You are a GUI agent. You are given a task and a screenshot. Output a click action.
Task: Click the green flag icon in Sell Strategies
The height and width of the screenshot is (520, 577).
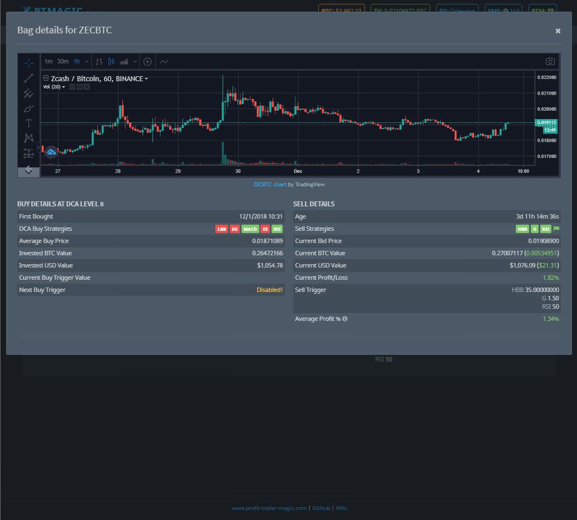click(x=556, y=229)
